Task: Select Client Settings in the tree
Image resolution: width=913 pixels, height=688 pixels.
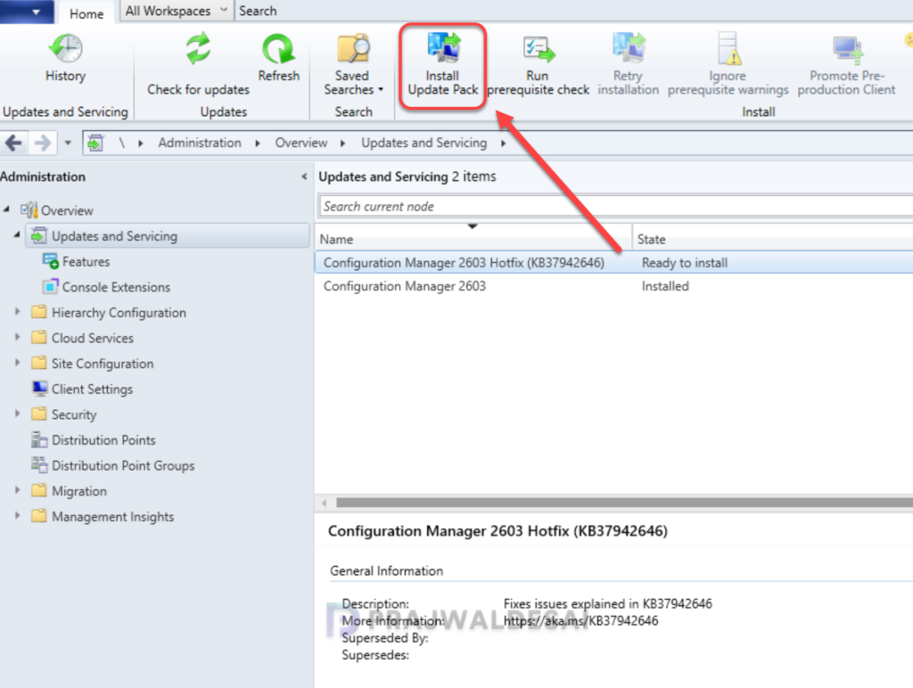Action: 92,389
